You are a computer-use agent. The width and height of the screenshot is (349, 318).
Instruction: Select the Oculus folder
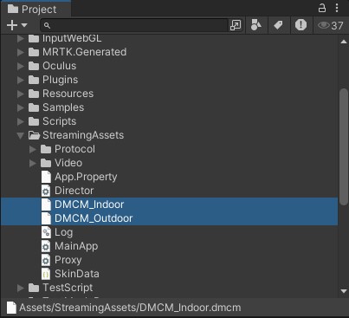(60, 66)
